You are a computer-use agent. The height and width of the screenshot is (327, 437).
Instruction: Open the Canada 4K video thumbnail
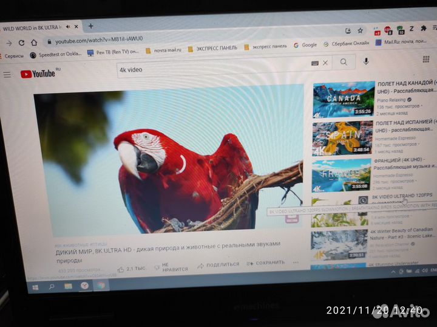pyautogui.click(x=343, y=99)
